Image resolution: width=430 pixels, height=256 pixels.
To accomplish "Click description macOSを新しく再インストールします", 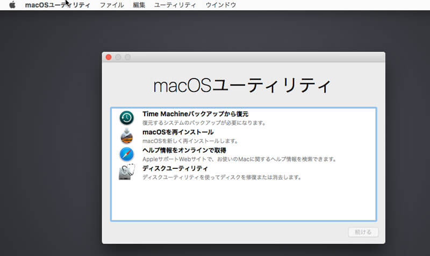I will (191, 141).
